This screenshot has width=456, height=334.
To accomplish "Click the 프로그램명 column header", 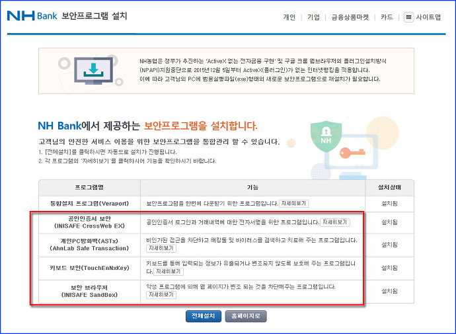I will [90, 188].
